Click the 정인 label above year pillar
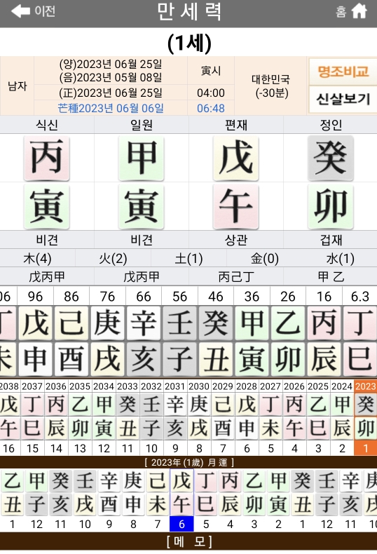This screenshot has height=554, width=377. pyautogui.click(x=331, y=125)
